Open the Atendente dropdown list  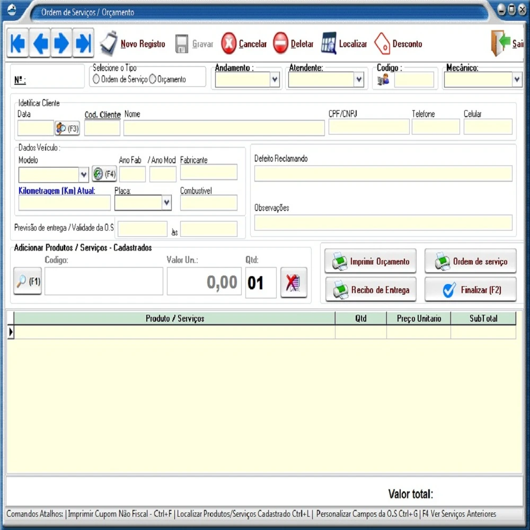tap(359, 80)
